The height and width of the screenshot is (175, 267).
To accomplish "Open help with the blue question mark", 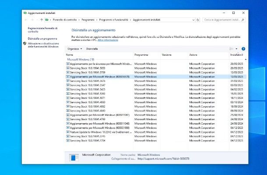I will click(243, 49).
